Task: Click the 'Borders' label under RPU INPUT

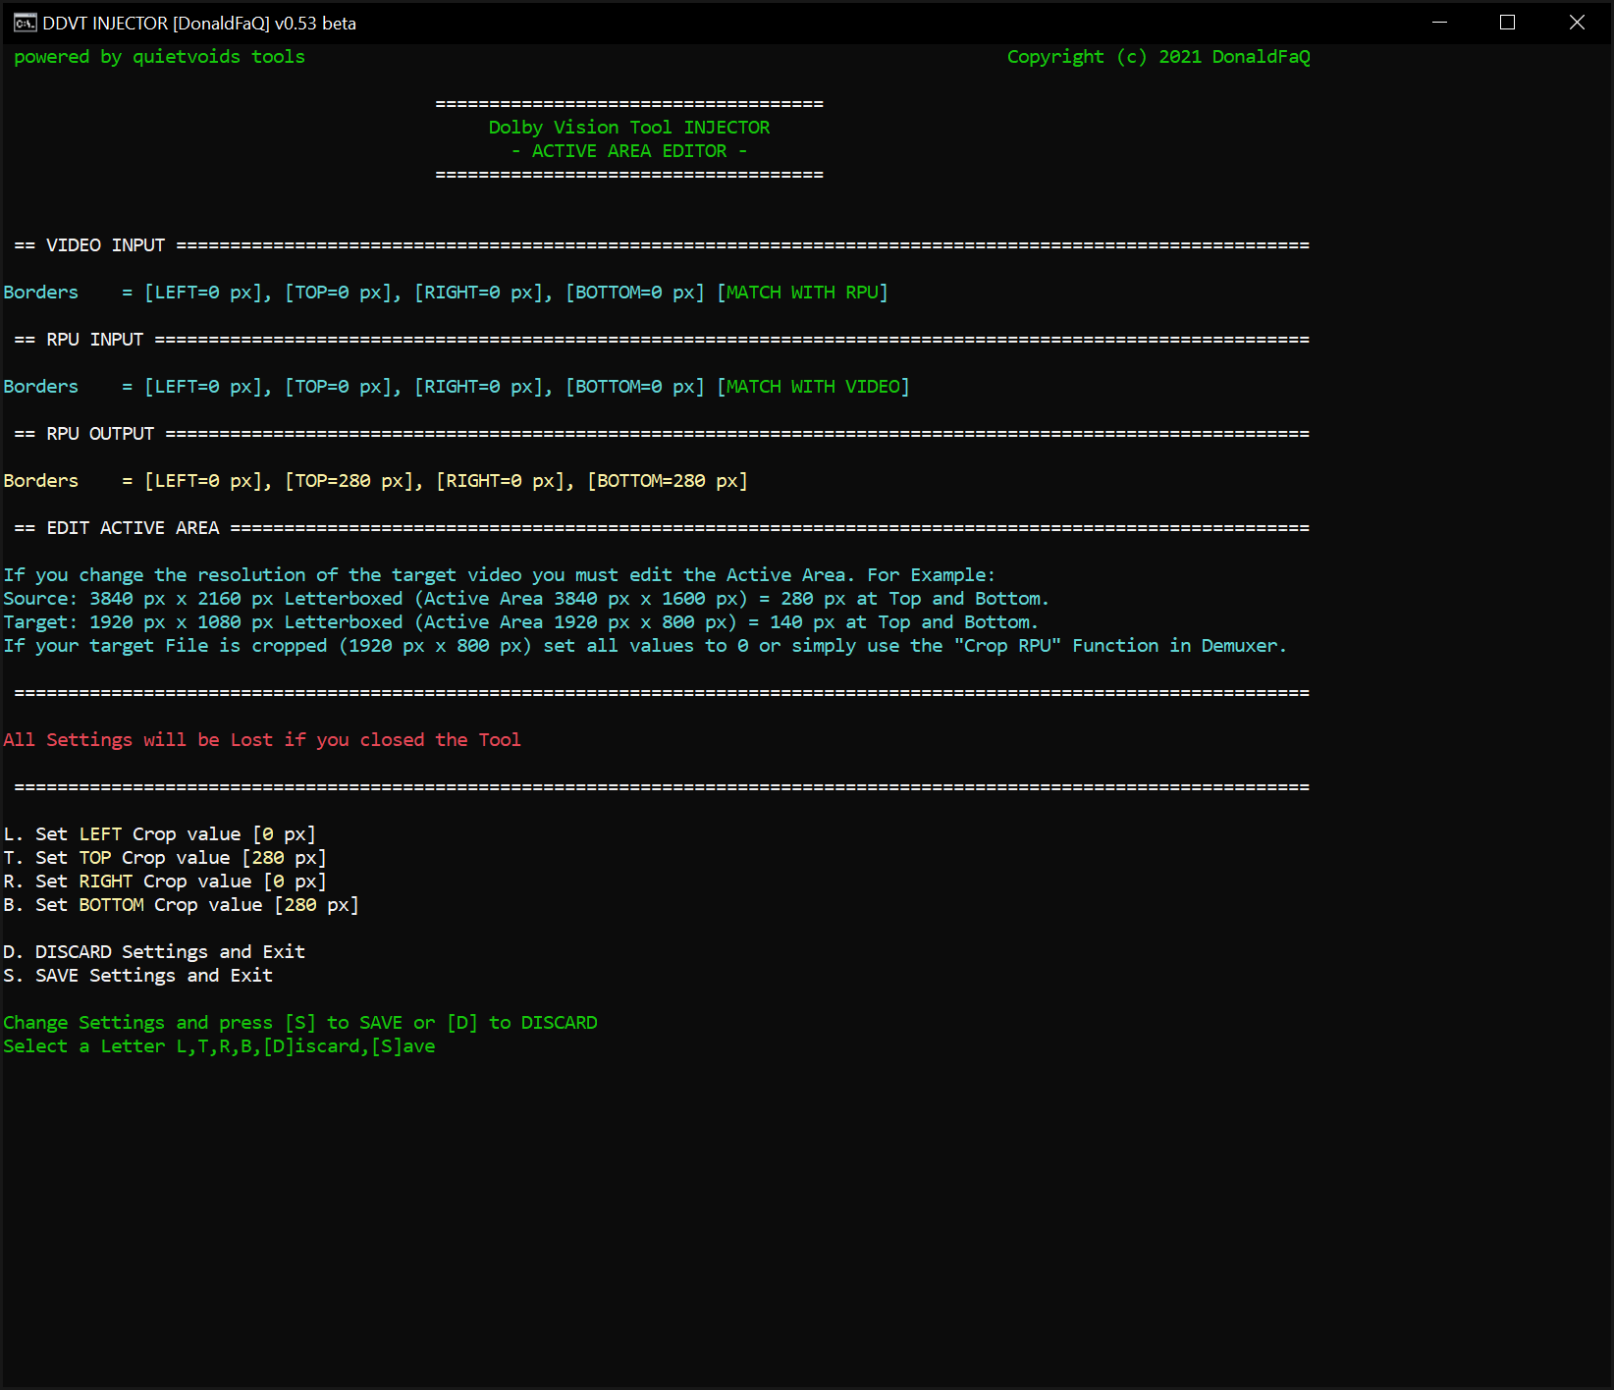Action: coord(40,387)
